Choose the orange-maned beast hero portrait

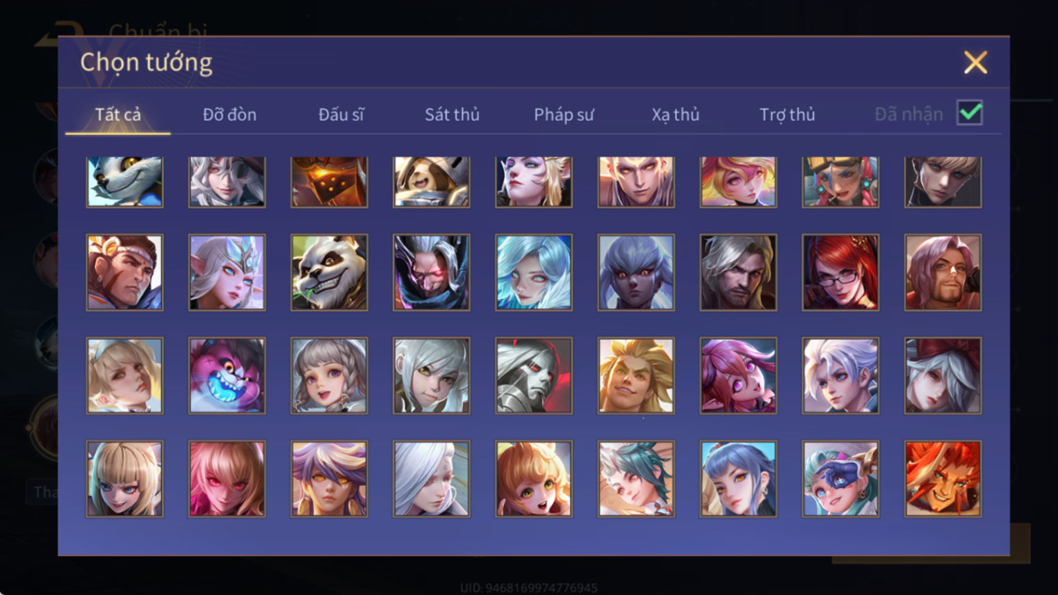pyautogui.click(x=943, y=479)
